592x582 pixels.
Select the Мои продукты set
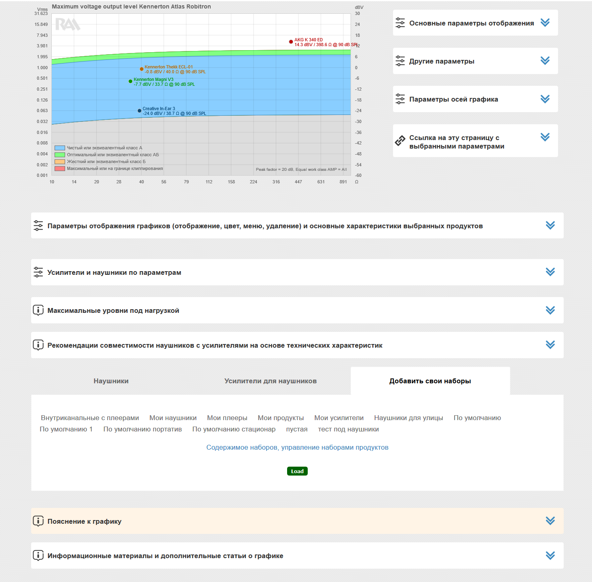click(281, 418)
